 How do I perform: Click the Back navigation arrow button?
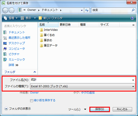point(5,10)
